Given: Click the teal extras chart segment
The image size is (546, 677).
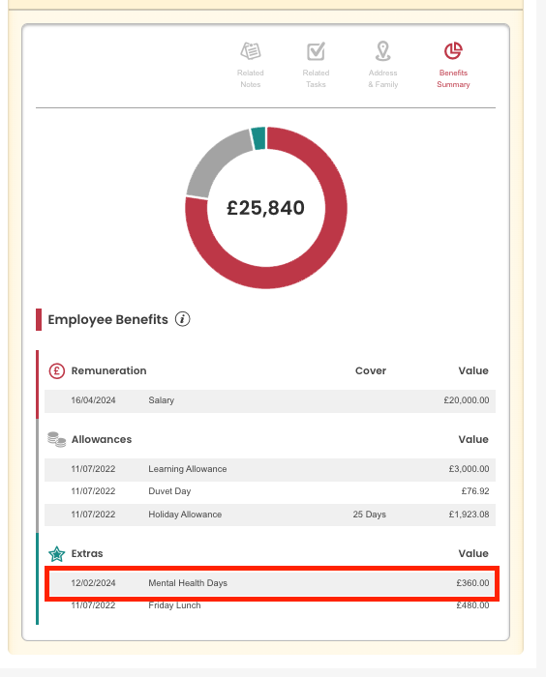Looking at the screenshot, I should pyautogui.click(x=258, y=138).
